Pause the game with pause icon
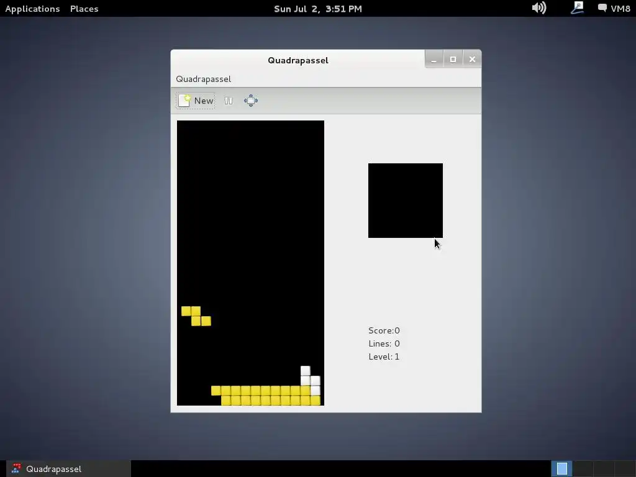 pos(229,101)
